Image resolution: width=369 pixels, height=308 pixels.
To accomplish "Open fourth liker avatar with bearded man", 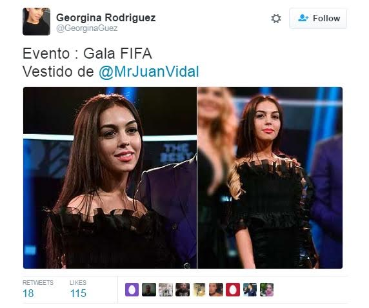I will 183,289.
